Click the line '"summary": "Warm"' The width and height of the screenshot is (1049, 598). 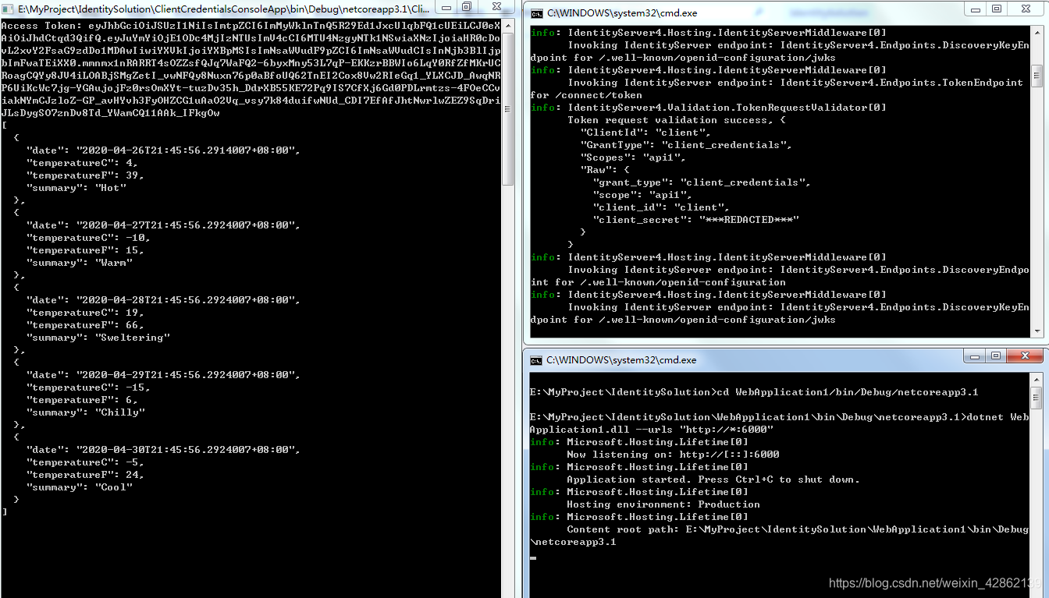pos(79,263)
